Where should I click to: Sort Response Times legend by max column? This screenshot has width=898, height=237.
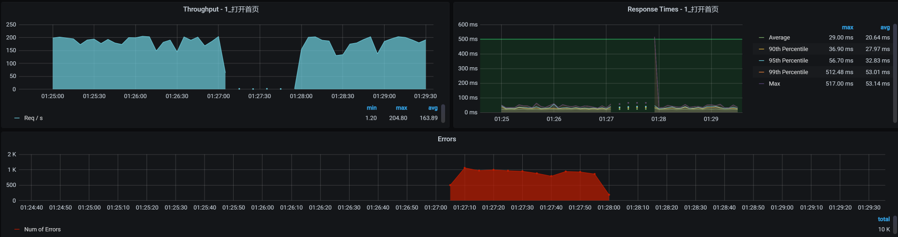coord(847,27)
